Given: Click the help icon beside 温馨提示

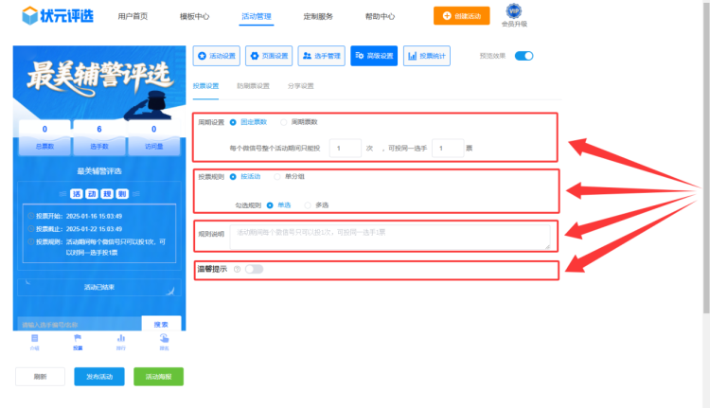Looking at the screenshot, I should (236, 269).
